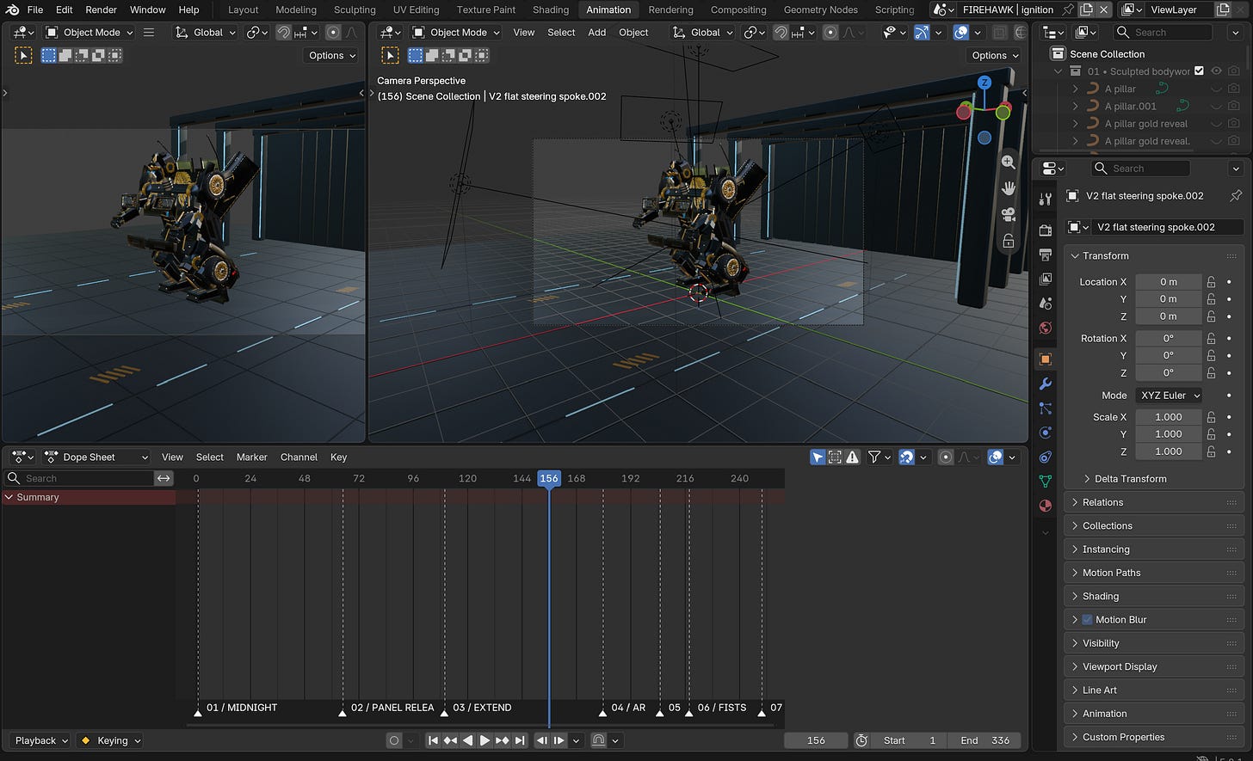Click the End frame field showing 336
The width and height of the screenshot is (1253, 761).
(x=984, y=740)
